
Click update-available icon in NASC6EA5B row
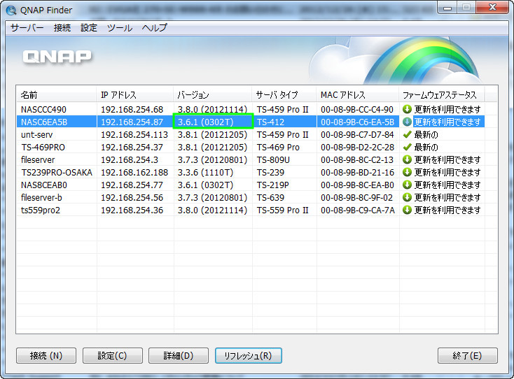coord(407,122)
